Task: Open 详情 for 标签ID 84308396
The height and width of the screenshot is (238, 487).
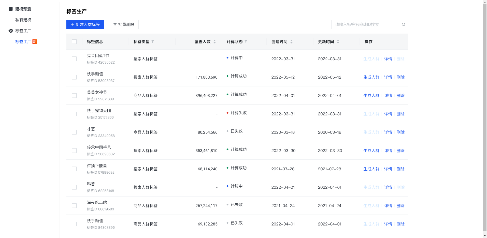Action: 388,224
